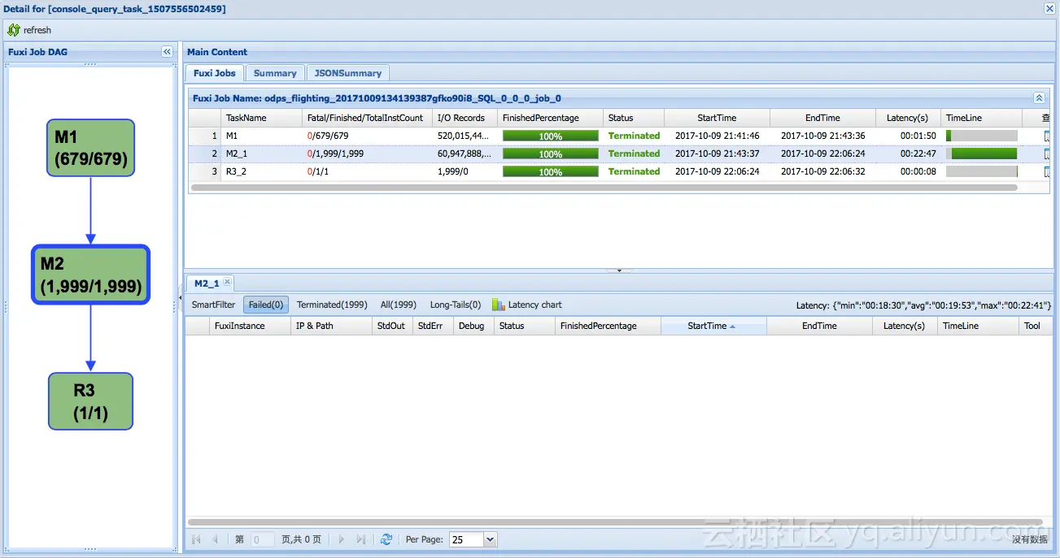Toggle the SmartFilter filter
This screenshot has width=1060, height=558.
[213, 305]
